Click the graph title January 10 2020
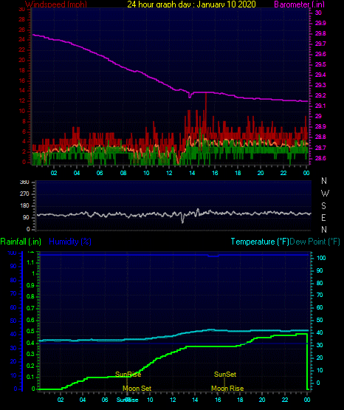 [x=226, y=4]
